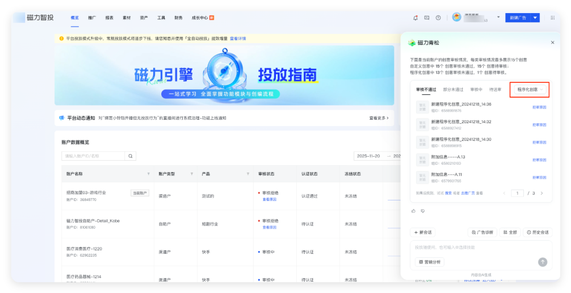The width and height of the screenshot is (571, 293).
Task: Click the account ID/name search field
Action: coord(93,156)
